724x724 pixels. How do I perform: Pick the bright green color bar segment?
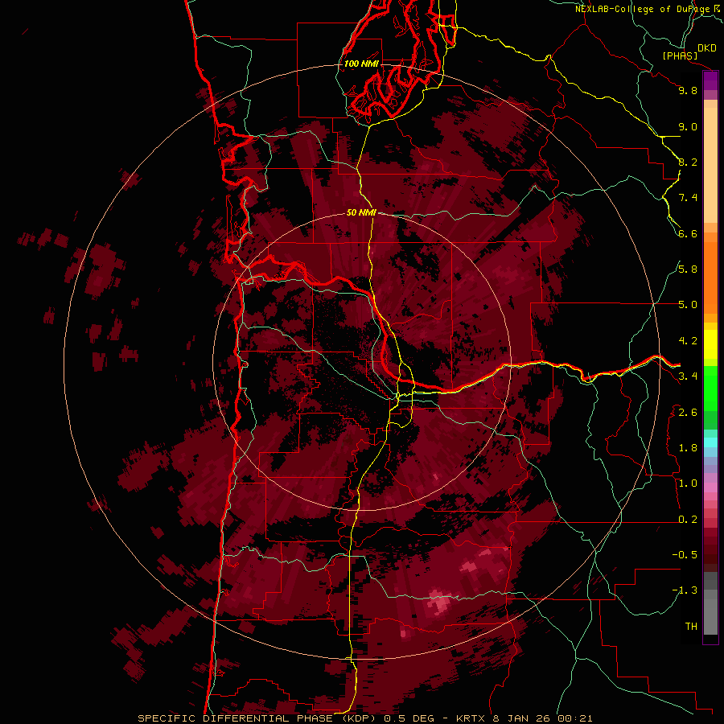click(x=710, y=389)
